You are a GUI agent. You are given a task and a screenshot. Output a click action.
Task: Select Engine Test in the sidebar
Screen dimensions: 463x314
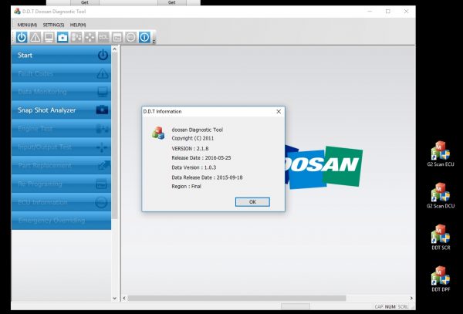(61, 128)
